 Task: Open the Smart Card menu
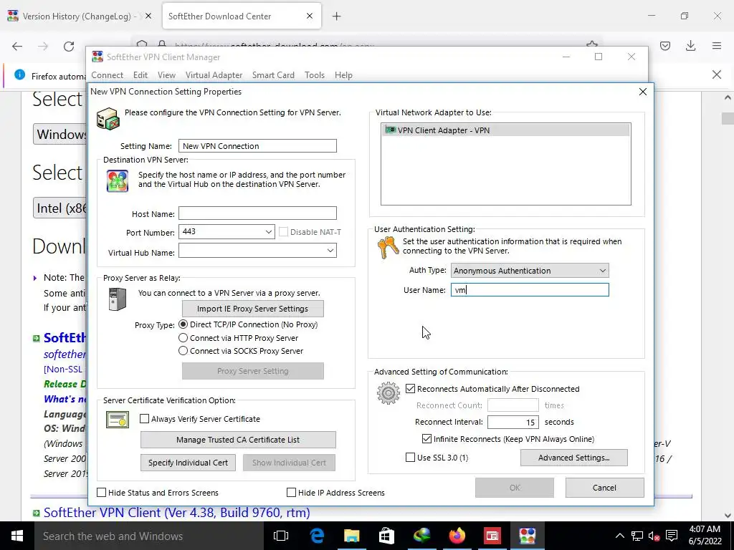[273, 74]
